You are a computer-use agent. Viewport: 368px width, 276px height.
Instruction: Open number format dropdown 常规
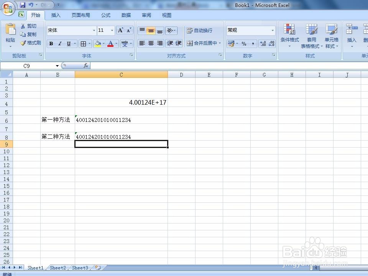273,30
